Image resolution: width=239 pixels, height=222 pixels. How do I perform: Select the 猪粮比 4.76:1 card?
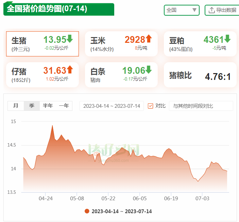pyautogui.click(x=200, y=75)
